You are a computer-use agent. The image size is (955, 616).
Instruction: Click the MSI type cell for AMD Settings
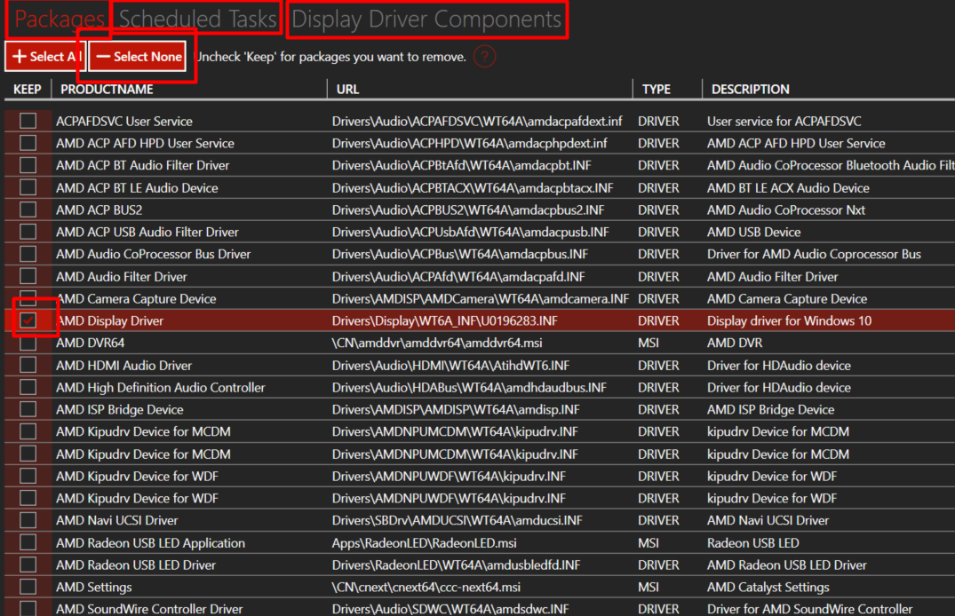(x=648, y=588)
